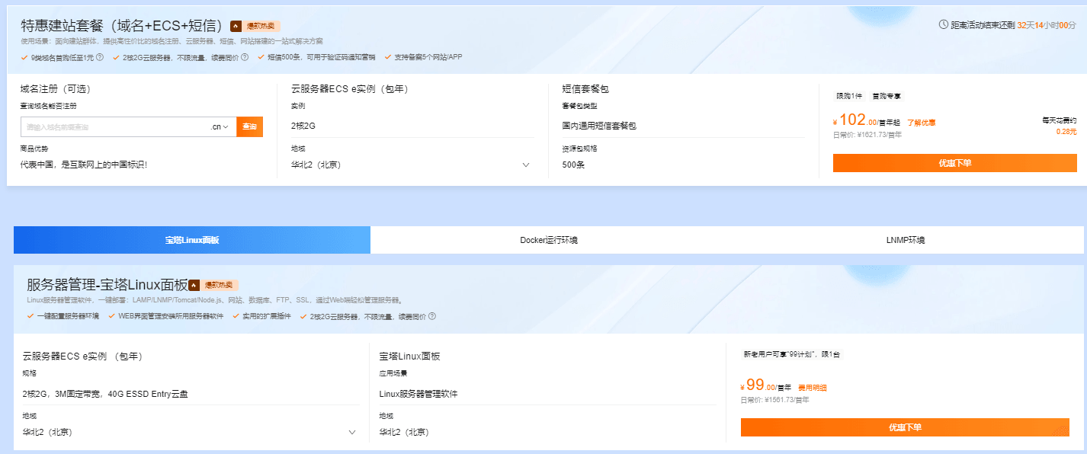Viewport: 1087px width, 454px height.
Task: Click Linux服务器管理软件 text
Action: (x=418, y=394)
